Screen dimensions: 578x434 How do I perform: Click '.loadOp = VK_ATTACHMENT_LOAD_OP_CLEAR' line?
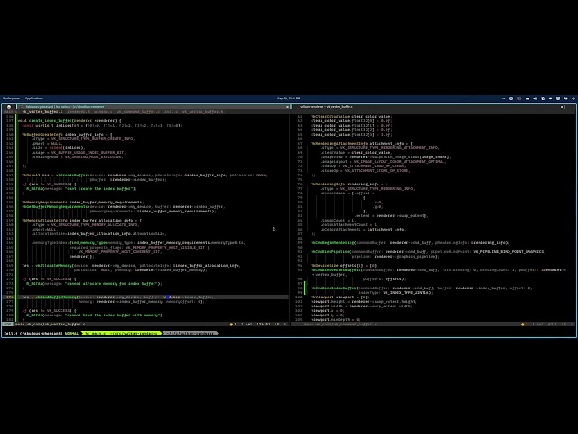pos(363,166)
